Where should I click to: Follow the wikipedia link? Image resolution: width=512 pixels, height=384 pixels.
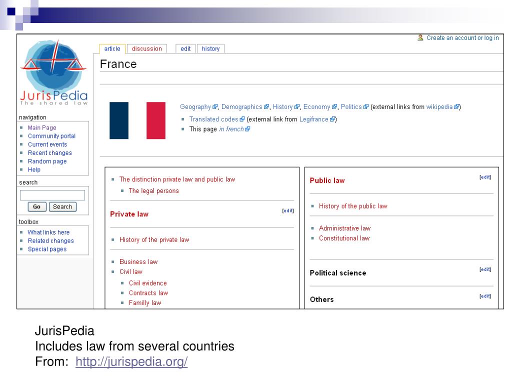[443, 107]
